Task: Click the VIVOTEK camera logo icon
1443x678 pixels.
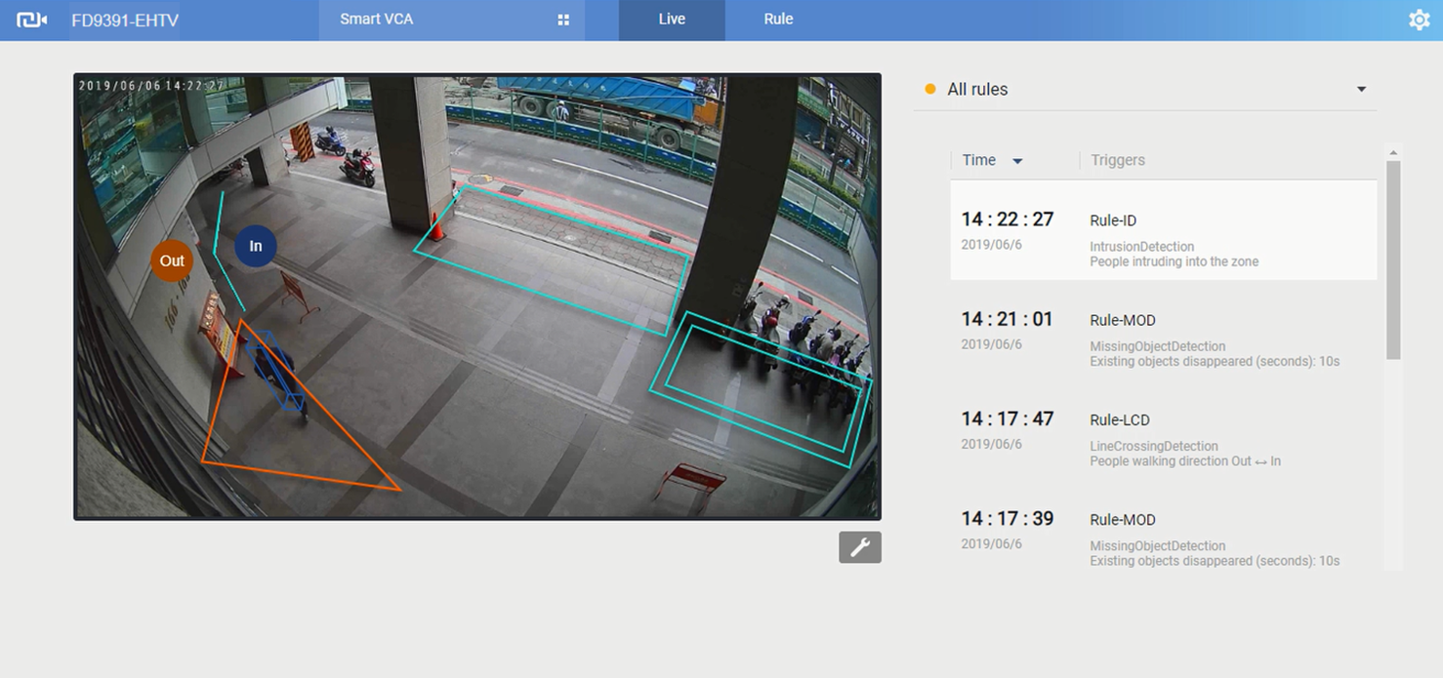Action: click(x=32, y=20)
